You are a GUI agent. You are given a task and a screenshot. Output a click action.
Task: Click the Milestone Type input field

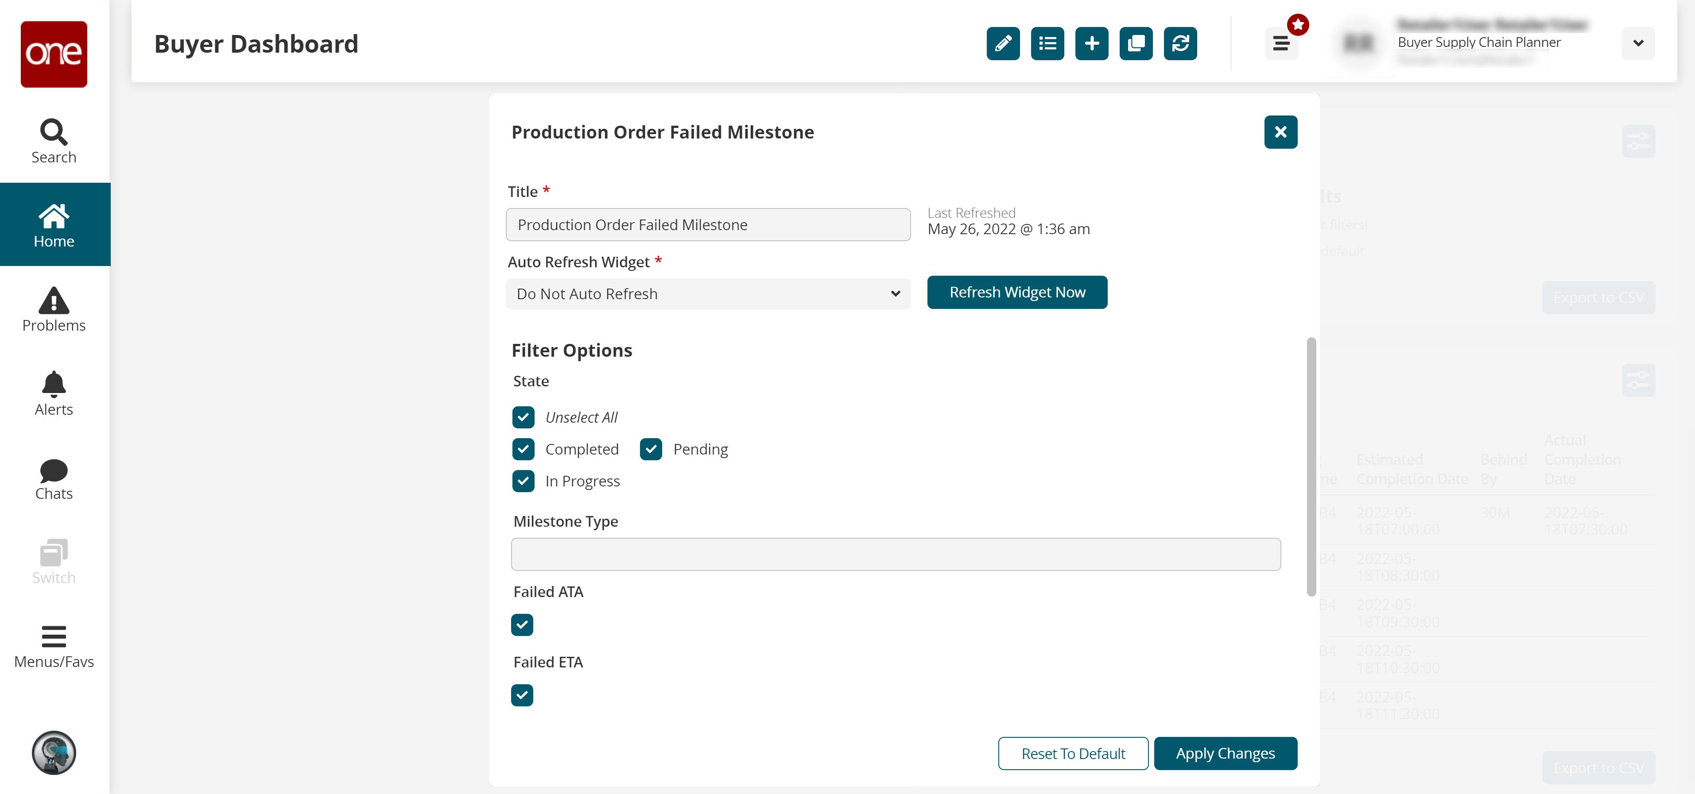tap(895, 554)
